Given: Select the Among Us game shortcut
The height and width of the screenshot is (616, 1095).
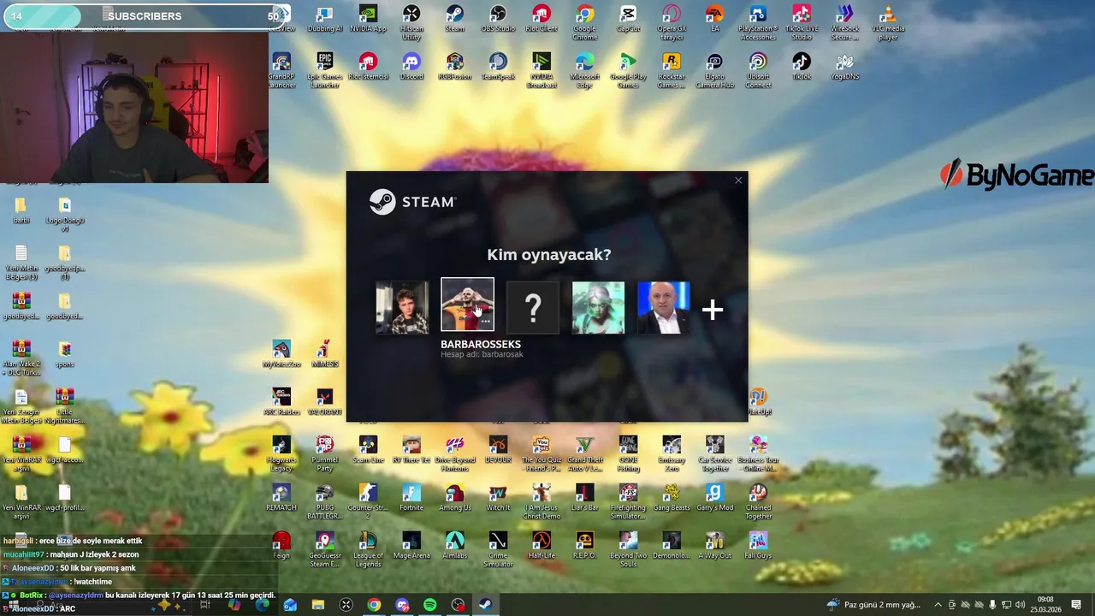Looking at the screenshot, I should point(454,499).
